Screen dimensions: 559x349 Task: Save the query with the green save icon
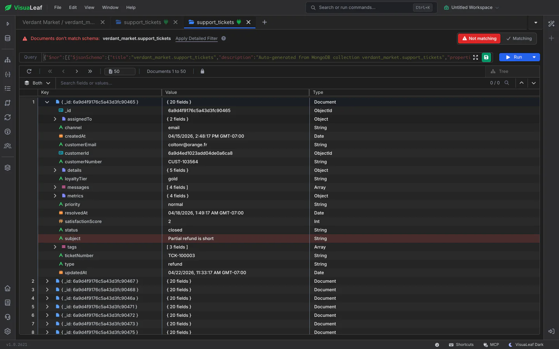pyautogui.click(x=486, y=57)
